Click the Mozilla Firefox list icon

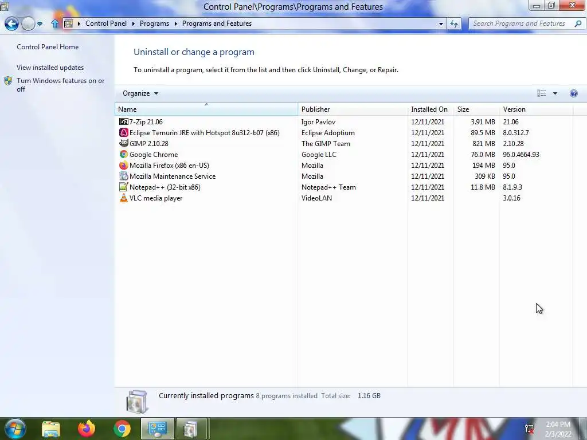(x=124, y=165)
